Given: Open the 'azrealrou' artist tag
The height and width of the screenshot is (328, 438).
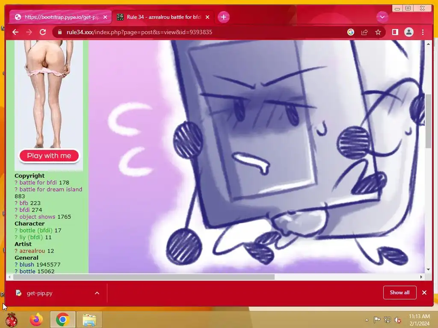Looking at the screenshot, I should click(32, 251).
